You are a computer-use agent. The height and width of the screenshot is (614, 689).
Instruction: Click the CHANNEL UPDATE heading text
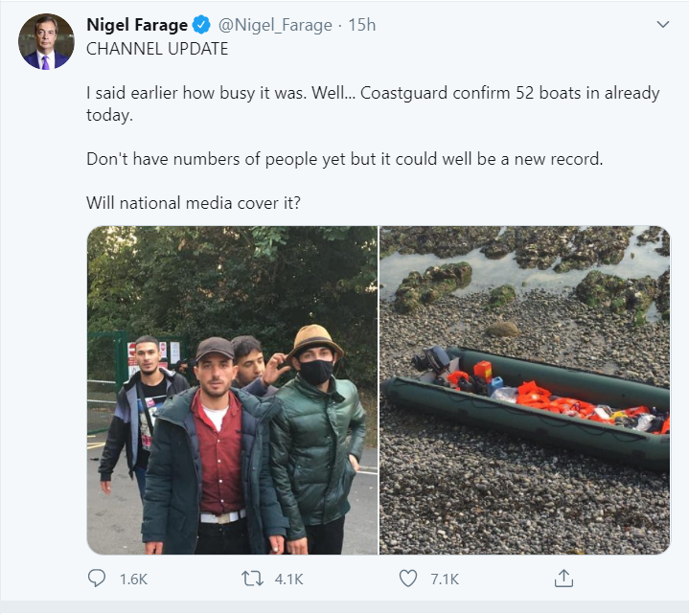click(x=157, y=49)
